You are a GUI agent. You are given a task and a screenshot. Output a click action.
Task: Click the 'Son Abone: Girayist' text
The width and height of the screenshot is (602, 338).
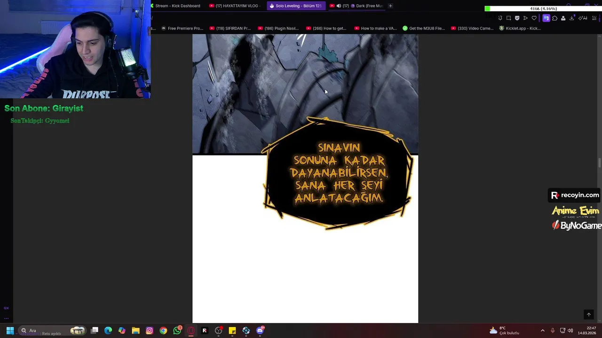click(x=44, y=108)
